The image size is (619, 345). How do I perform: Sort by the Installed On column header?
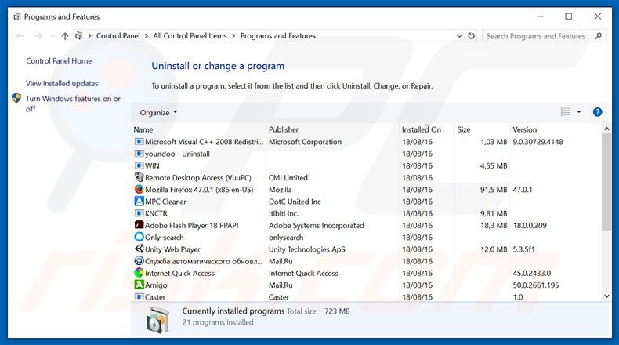(427, 129)
